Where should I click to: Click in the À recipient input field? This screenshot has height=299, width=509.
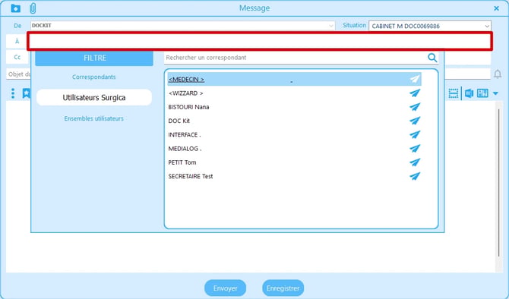click(x=260, y=41)
